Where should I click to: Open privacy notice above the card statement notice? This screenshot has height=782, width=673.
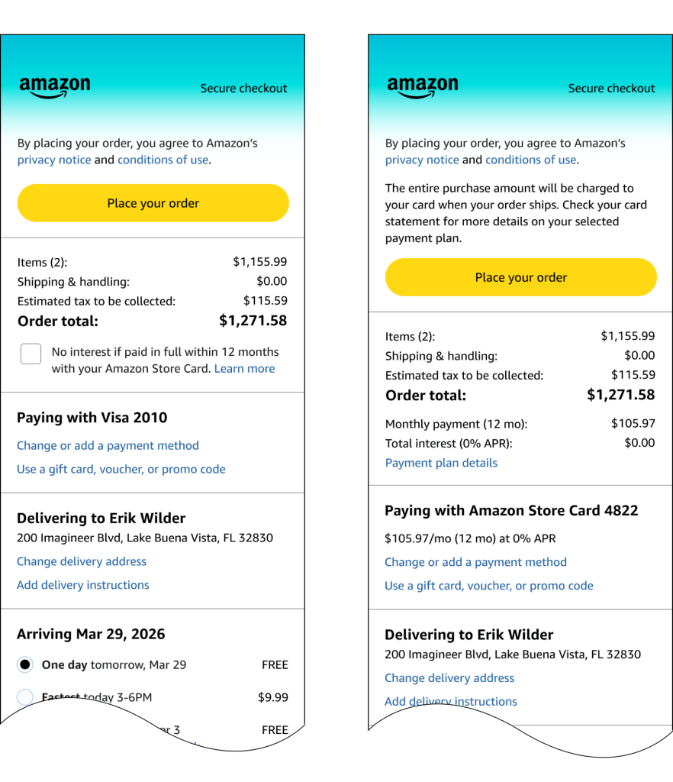tap(422, 160)
